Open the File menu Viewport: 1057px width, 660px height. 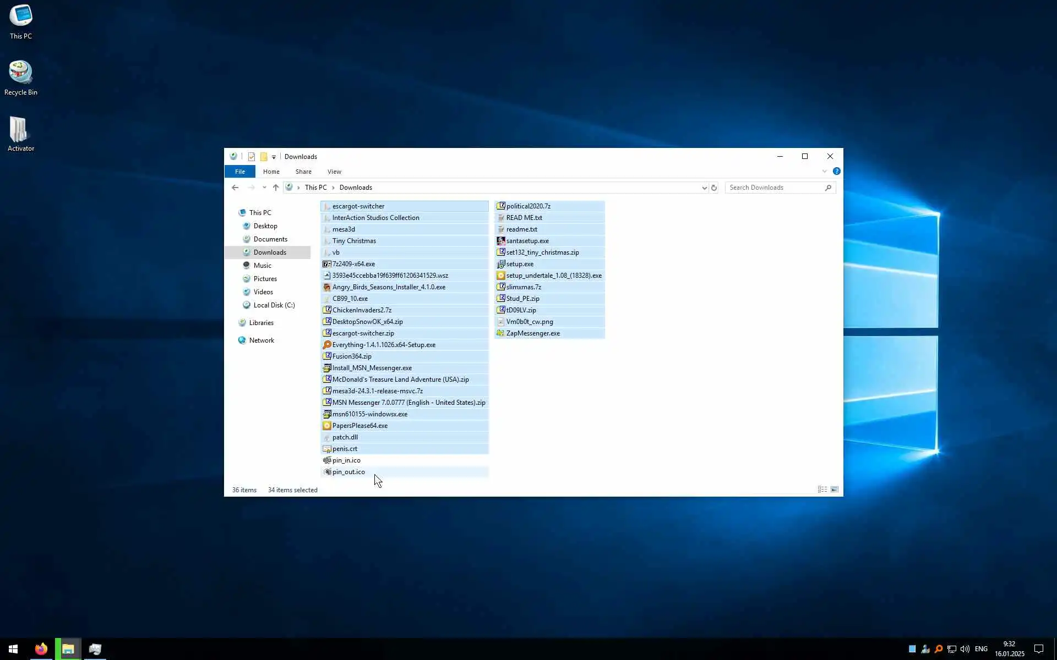point(240,172)
